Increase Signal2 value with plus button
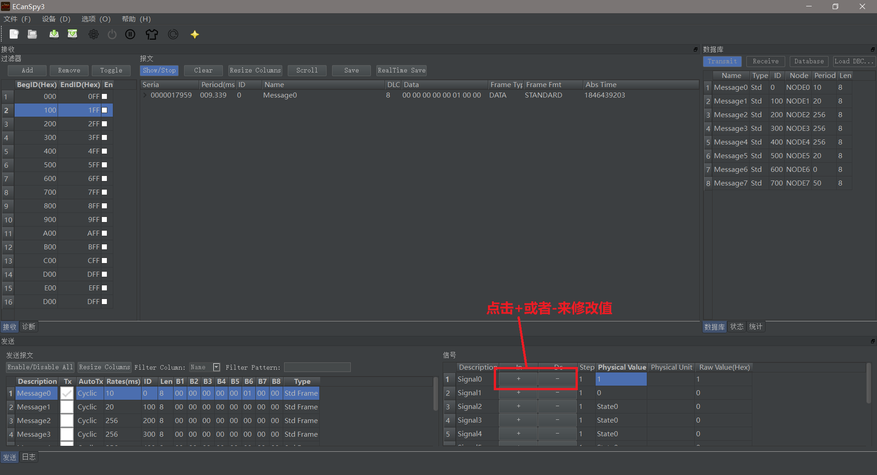Viewport: 877px width, 475px height. (x=518, y=406)
